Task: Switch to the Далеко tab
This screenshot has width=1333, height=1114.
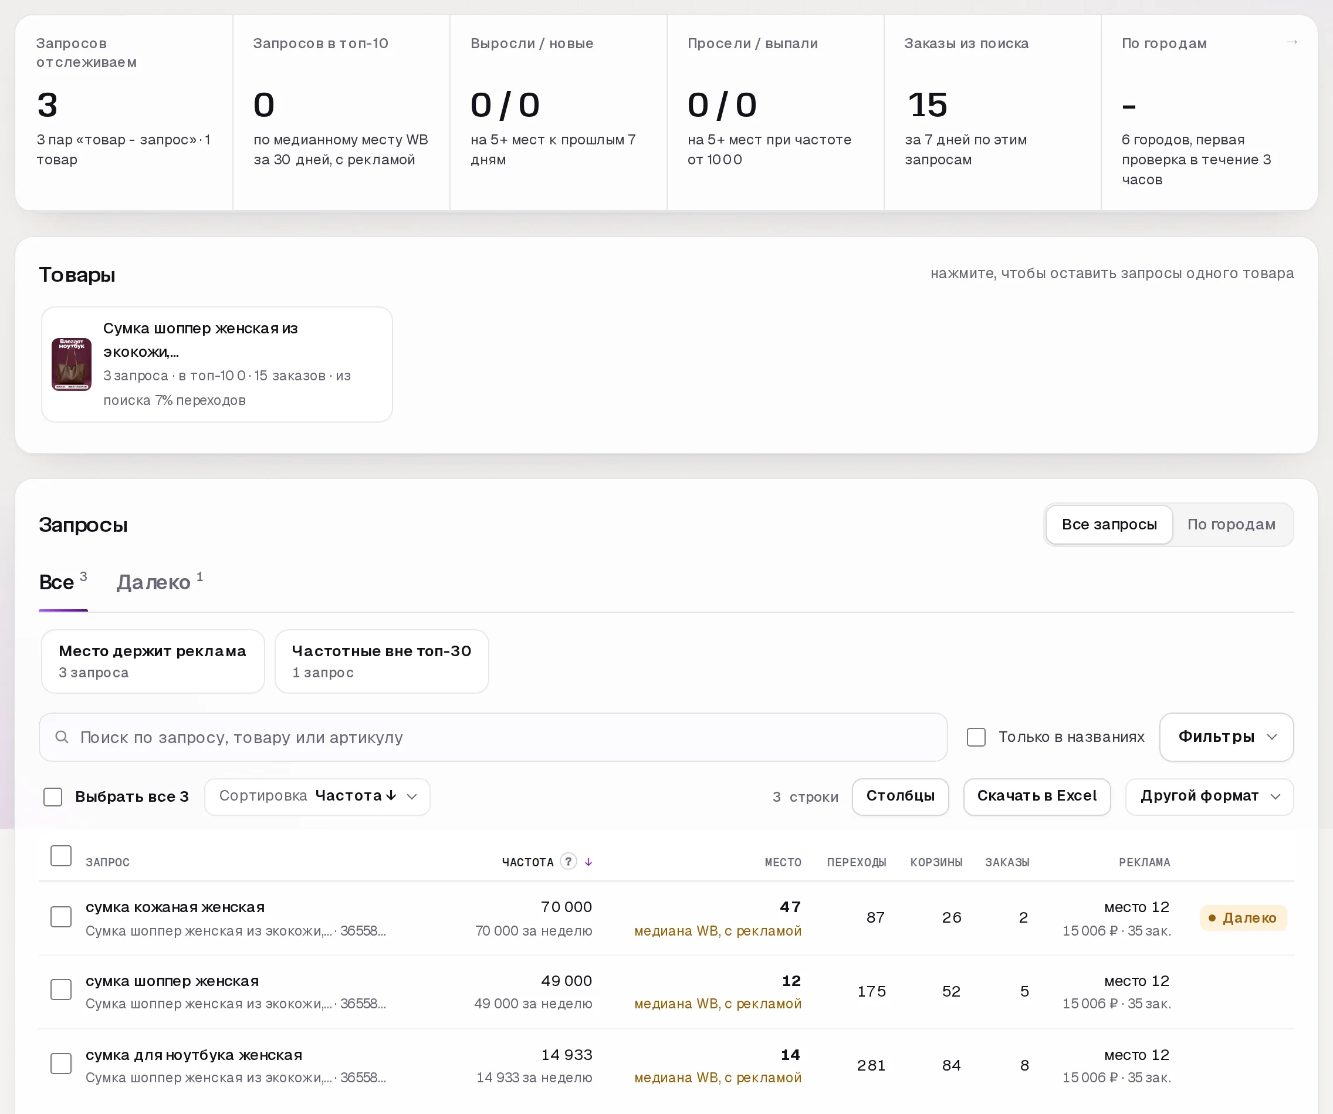Action: [160, 582]
